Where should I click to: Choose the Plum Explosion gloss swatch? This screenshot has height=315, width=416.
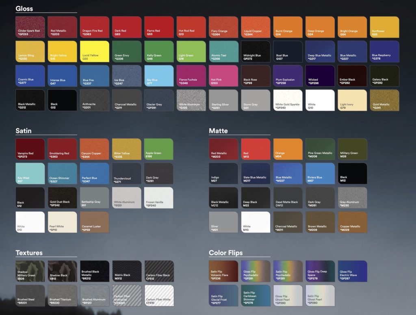(x=288, y=76)
